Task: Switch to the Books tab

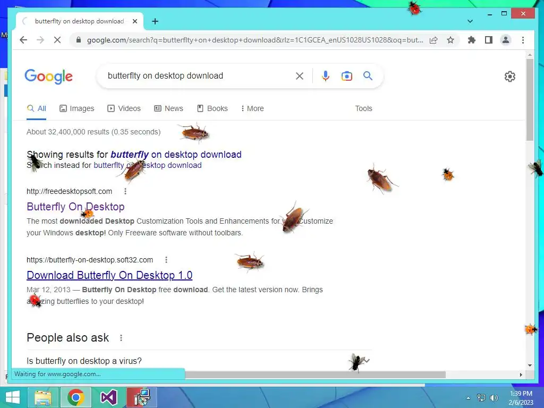Action: (x=212, y=108)
